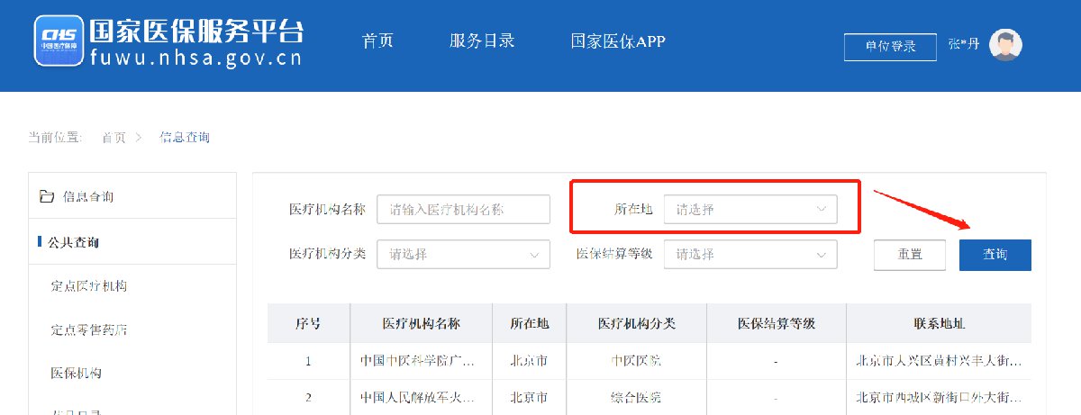This screenshot has width=1081, height=415.
Task: Open the 所在地 dropdown
Action: [x=750, y=209]
